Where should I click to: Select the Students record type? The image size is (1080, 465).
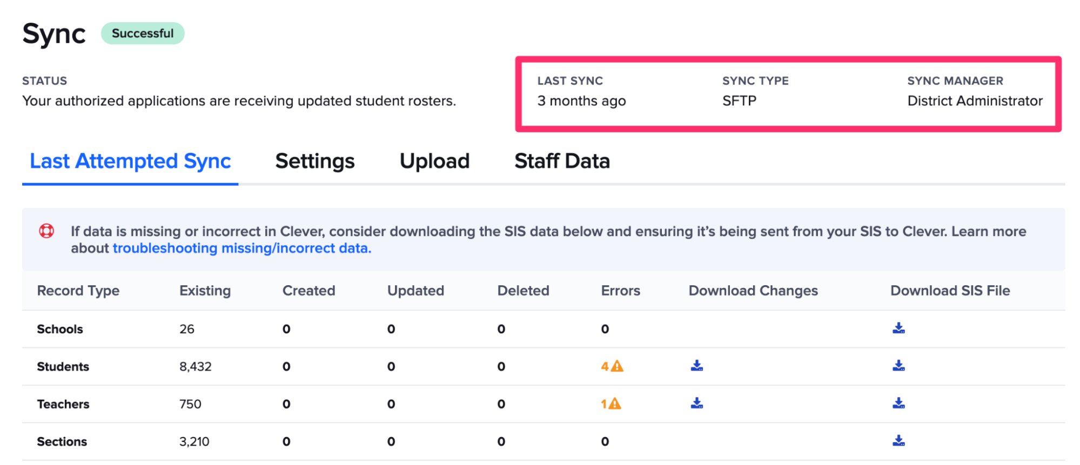[x=63, y=367]
